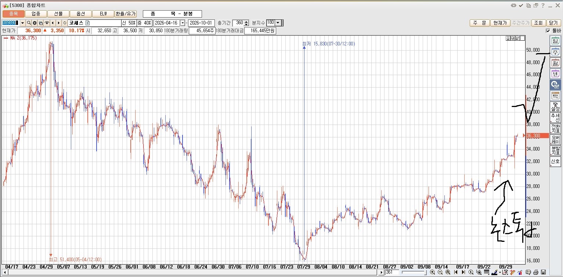
Task: Click the 주문 button
Action: tap(479, 23)
